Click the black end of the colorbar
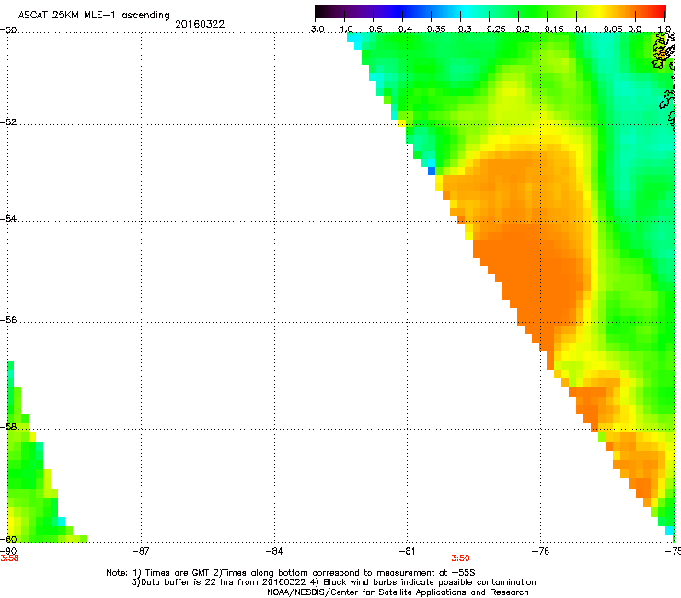 pyautogui.click(x=321, y=11)
